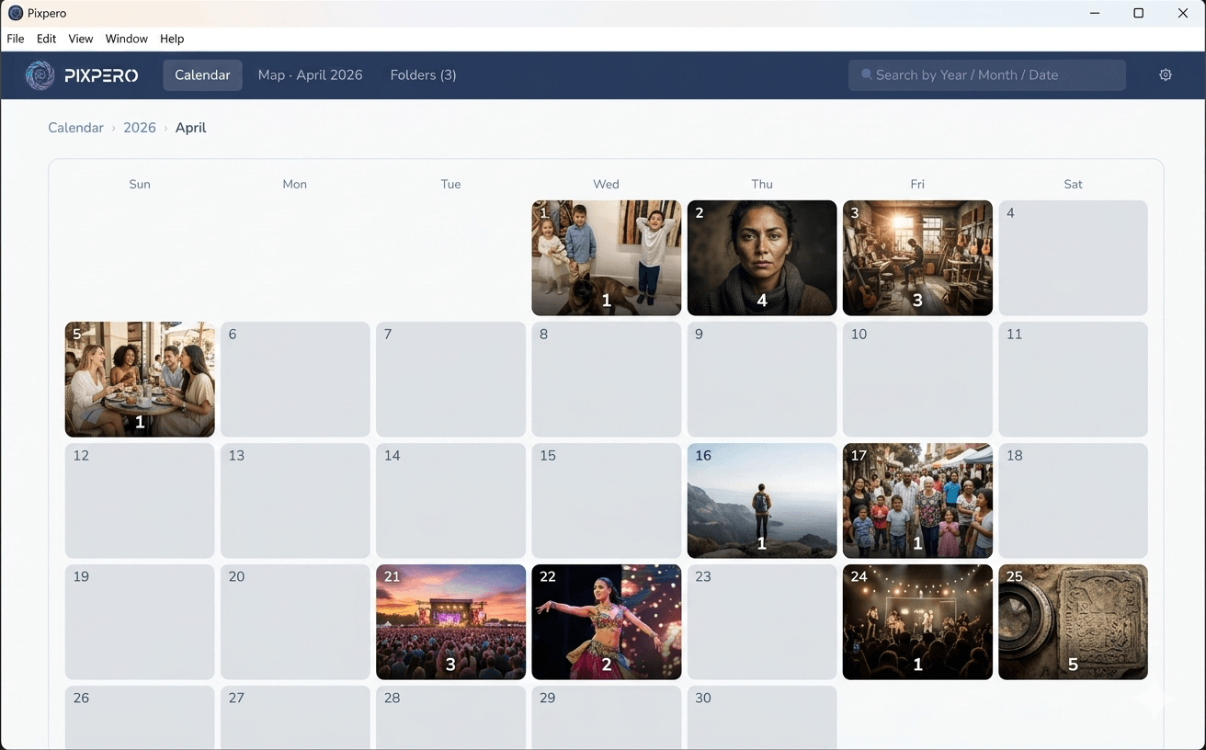Viewport: 1206px width, 750px height.
Task: Click the PIXPERO brand name text
Action: pyautogui.click(x=101, y=75)
